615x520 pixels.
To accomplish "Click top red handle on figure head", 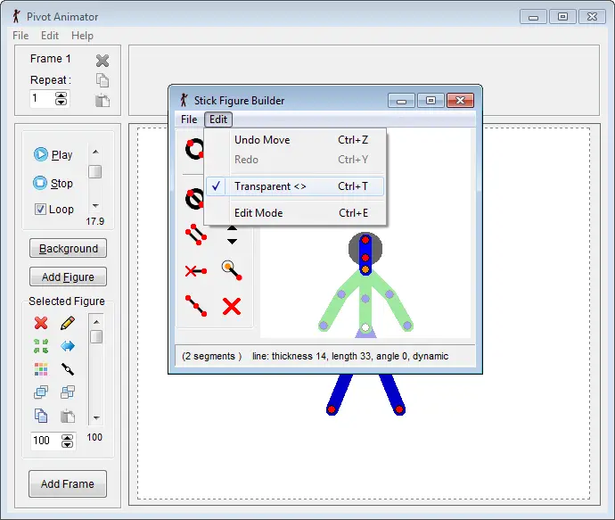I will (365, 240).
